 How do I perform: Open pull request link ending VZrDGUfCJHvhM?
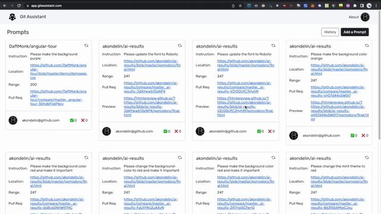244,87
